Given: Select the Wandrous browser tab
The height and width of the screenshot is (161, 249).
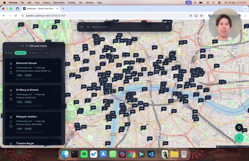Looking at the screenshot, I should pyautogui.click(x=41, y=9).
